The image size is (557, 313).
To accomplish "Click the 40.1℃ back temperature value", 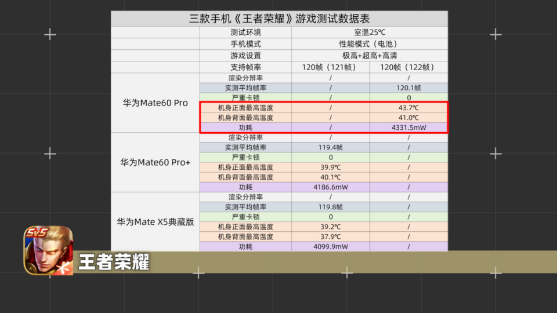I will (x=330, y=177).
